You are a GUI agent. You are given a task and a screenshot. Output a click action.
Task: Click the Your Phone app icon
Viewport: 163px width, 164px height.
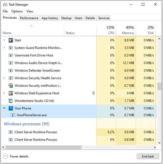click(x=11, y=108)
